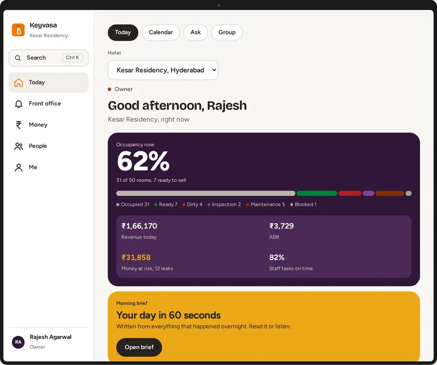Click the Front office bell icon

pos(19,104)
